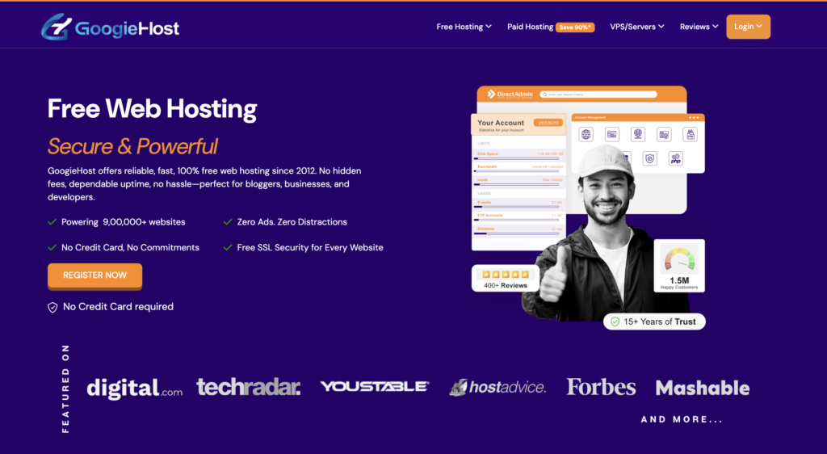
Task: Click the green shield in Trust badge
Action: click(615, 322)
